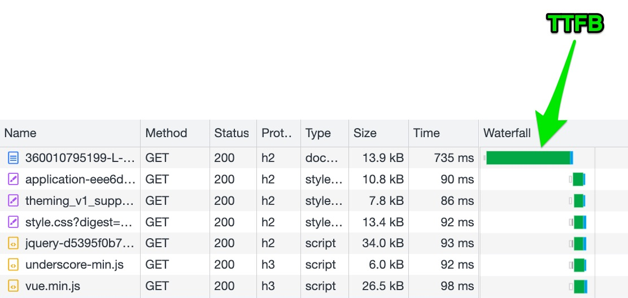Click the stylesheet icon next to style.css
Screen dimensions: 628x298
[12, 222]
